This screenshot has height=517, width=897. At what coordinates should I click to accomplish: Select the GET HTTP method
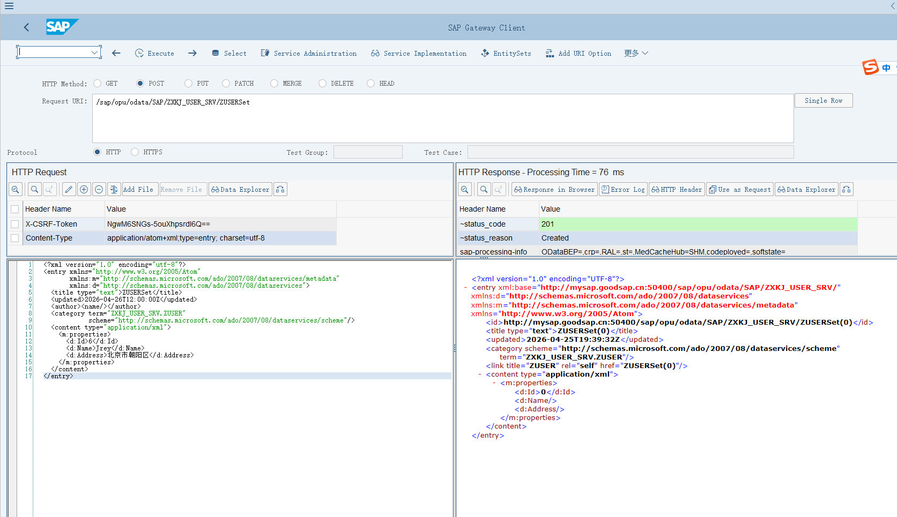pyautogui.click(x=97, y=83)
